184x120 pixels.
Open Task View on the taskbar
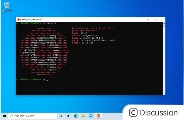[x=68, y=116]
